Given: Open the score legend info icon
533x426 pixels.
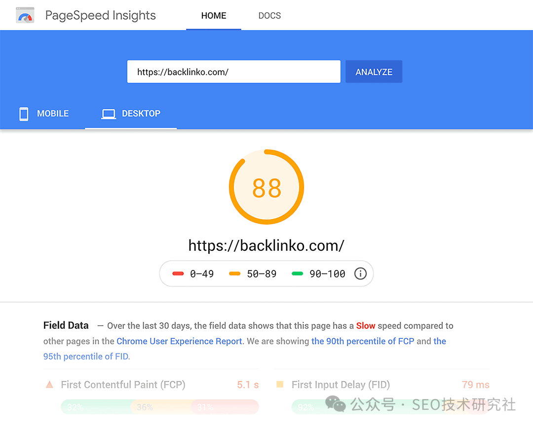Looking at the screenshot, I should click(x=360, y=273).
